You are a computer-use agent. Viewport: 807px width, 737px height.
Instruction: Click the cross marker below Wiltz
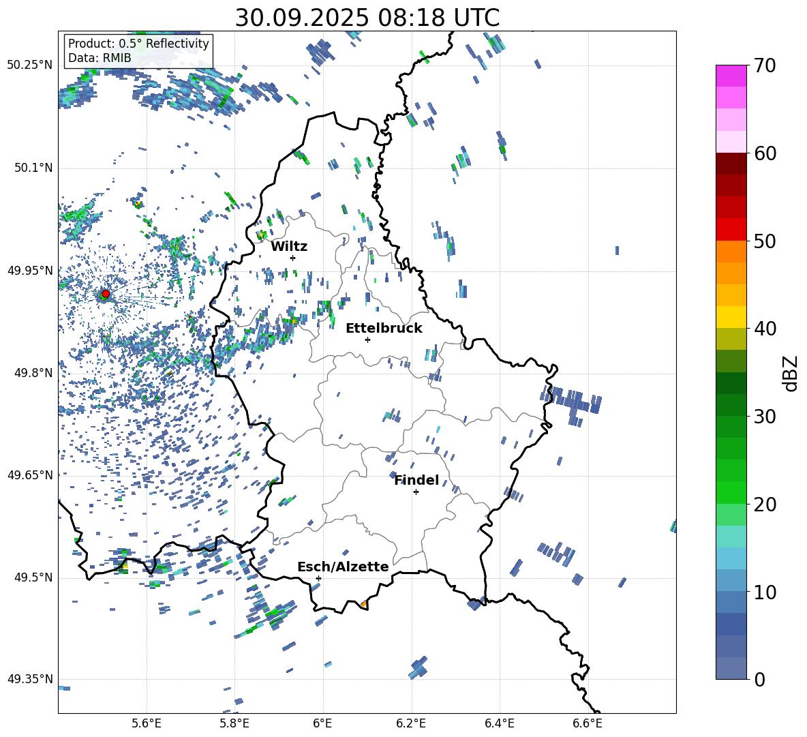click(x=293, y=258)
